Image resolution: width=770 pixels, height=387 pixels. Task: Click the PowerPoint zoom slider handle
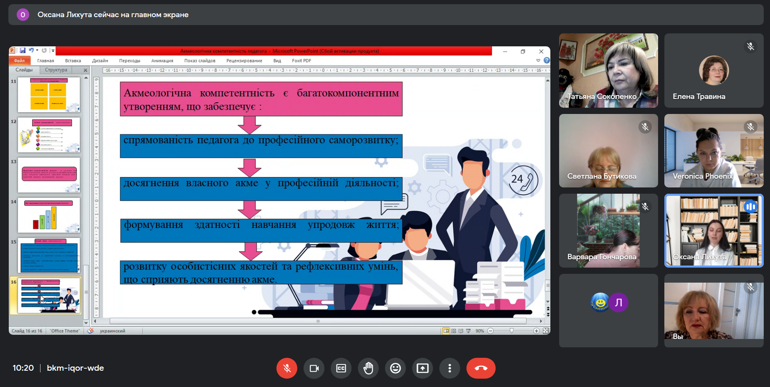[x=512, y=331]
